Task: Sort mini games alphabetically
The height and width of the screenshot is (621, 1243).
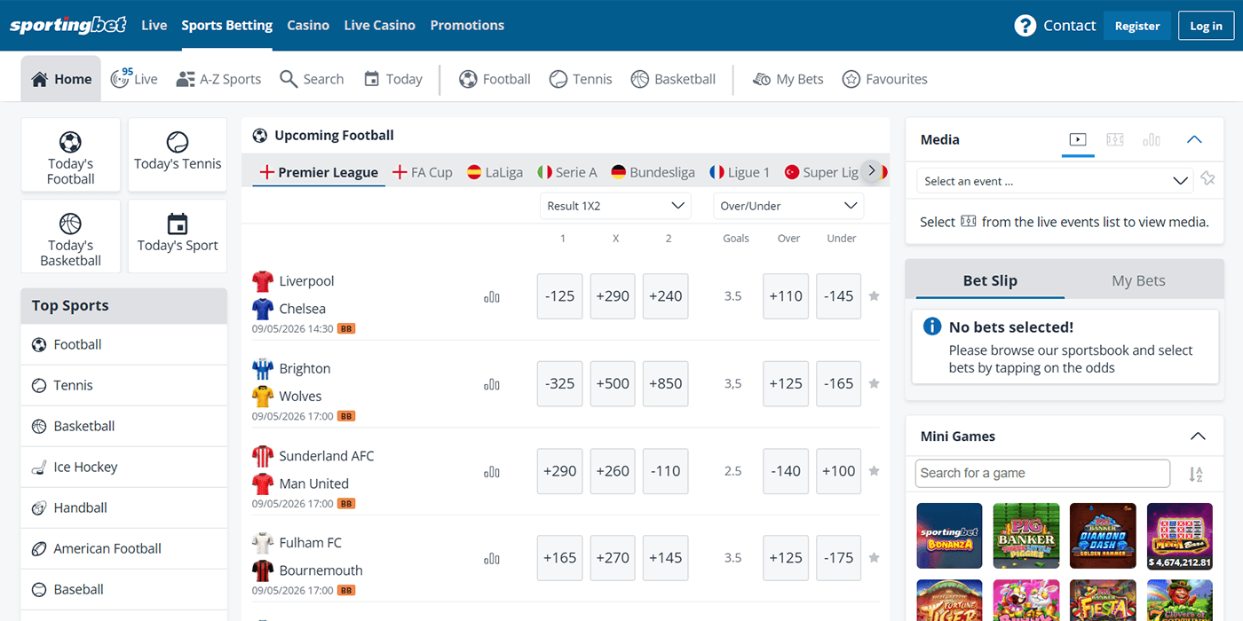Action: tap(1196, 475)
